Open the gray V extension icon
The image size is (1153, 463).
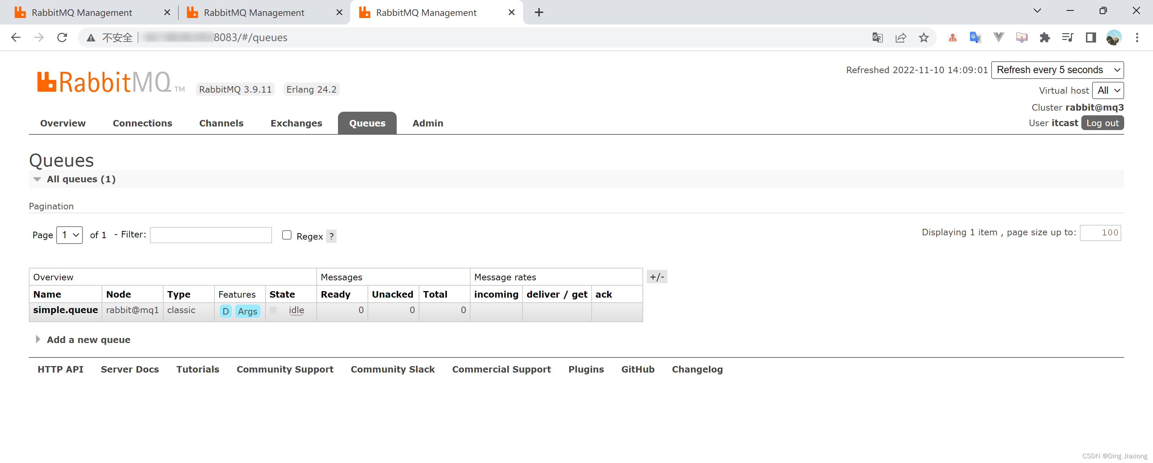(x=998, y=37)
